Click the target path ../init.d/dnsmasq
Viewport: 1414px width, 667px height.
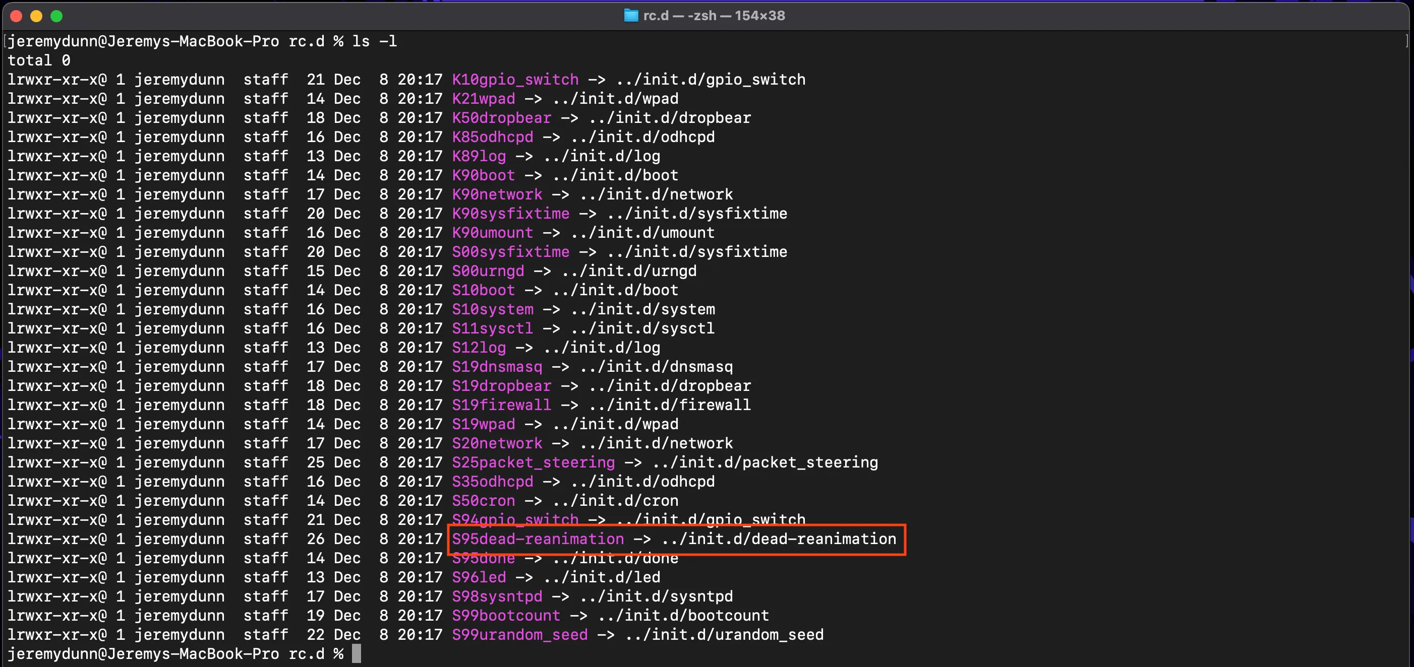[657, 367]
